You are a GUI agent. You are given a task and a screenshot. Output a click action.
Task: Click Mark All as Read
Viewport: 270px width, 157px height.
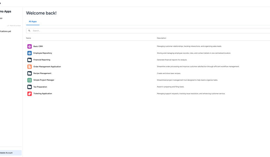14,25
